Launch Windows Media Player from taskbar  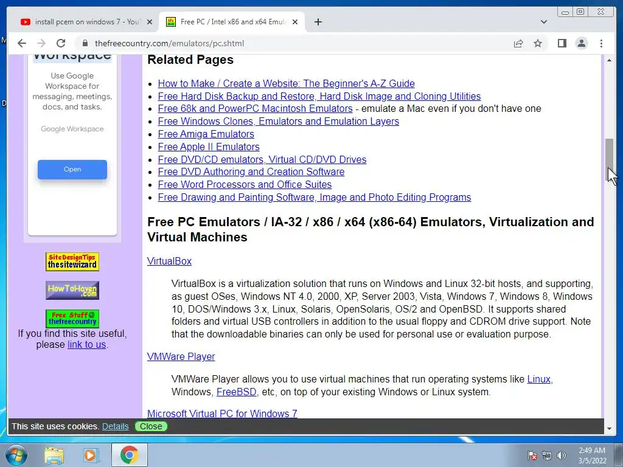click(90, 455)
